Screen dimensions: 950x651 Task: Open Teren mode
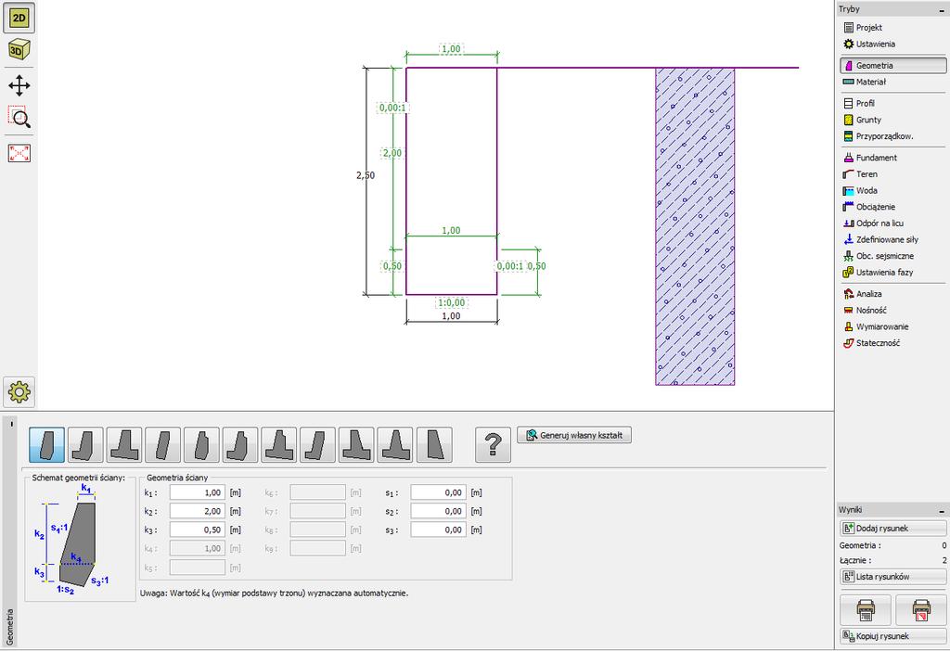[x=893, y=173]
